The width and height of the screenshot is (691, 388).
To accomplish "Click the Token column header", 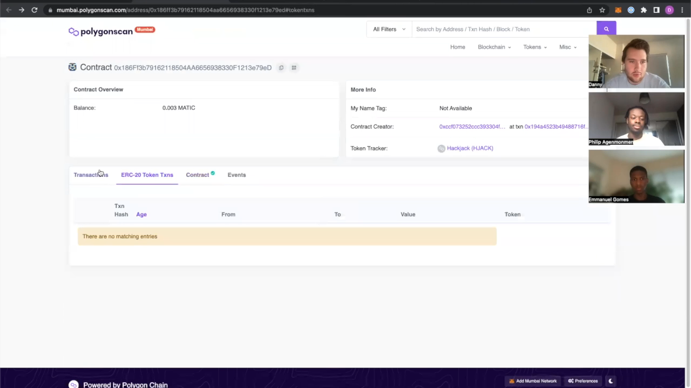I will click(513, 214).
